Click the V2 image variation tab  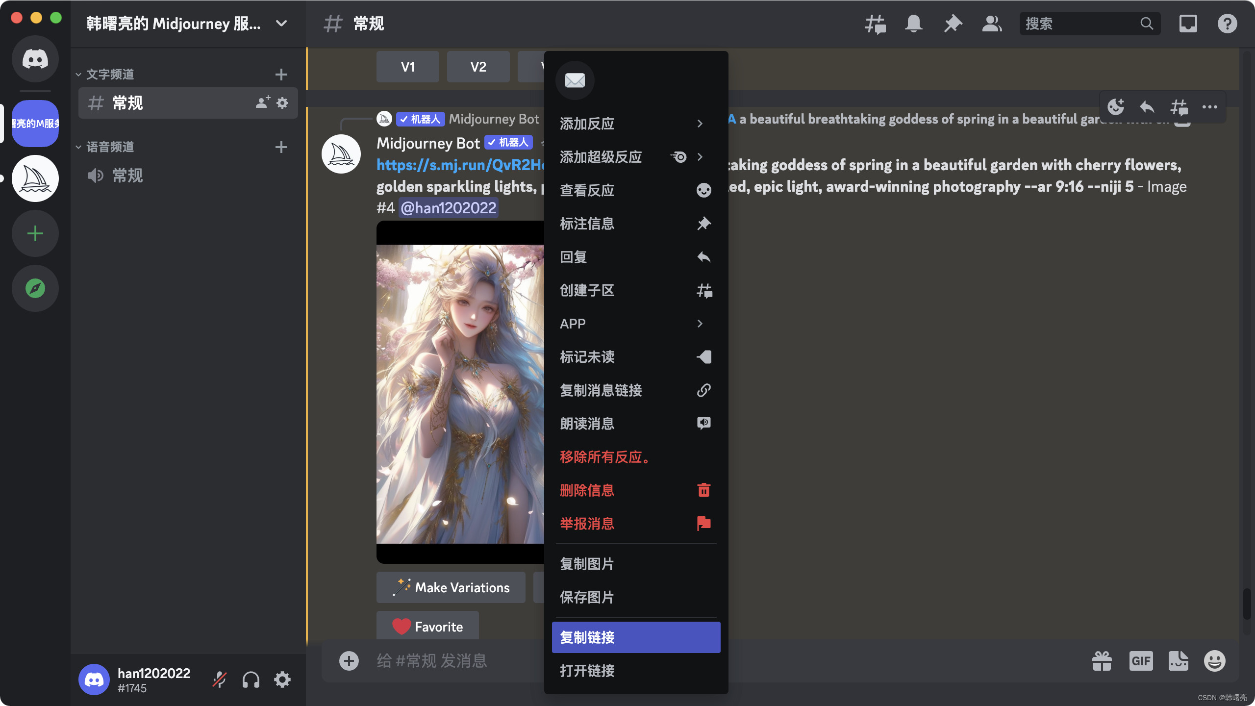click(478, 66)
